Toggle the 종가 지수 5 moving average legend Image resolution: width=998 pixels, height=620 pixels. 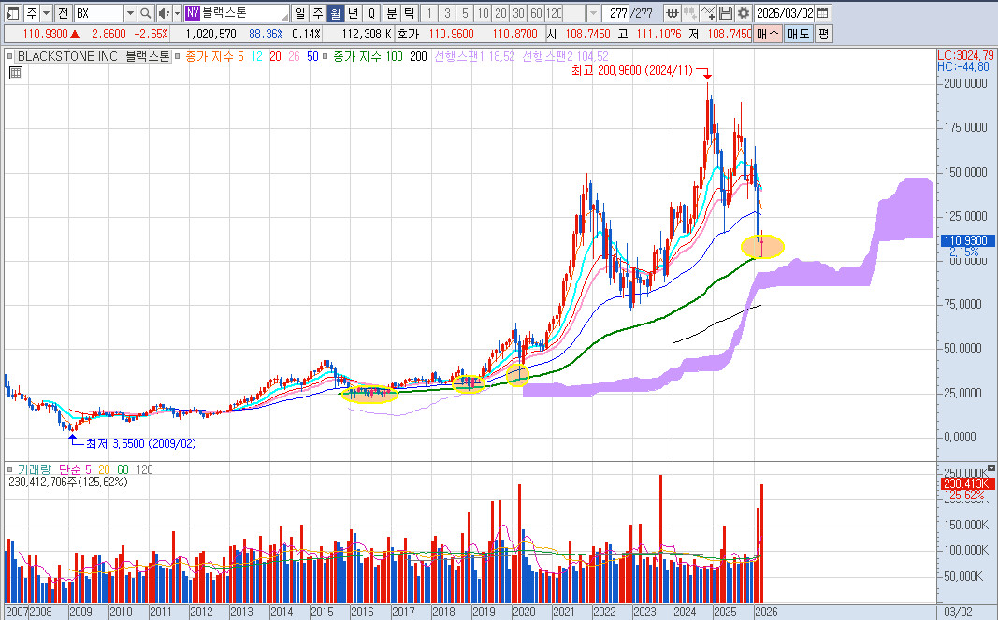[214, 57]
